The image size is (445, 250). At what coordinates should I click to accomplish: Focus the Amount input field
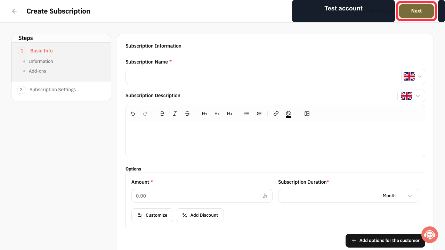pyautogui.click(x=195, y=196)
